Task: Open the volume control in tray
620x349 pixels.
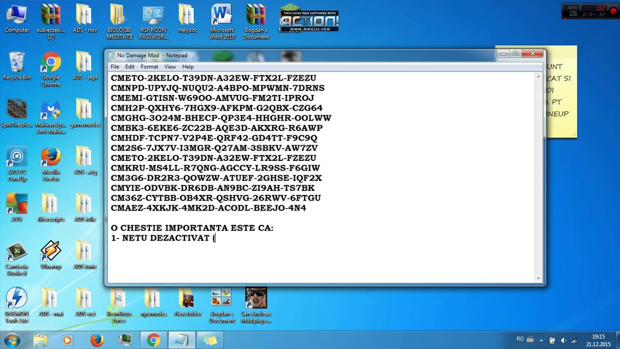Action: 564,340
